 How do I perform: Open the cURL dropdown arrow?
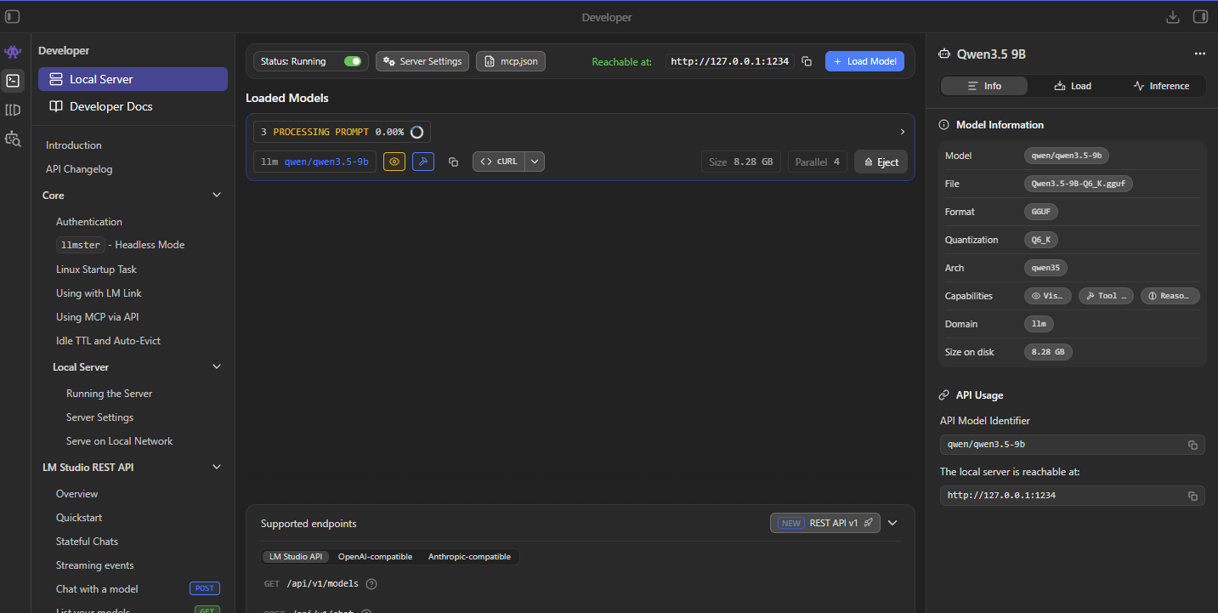coord(535,162)
